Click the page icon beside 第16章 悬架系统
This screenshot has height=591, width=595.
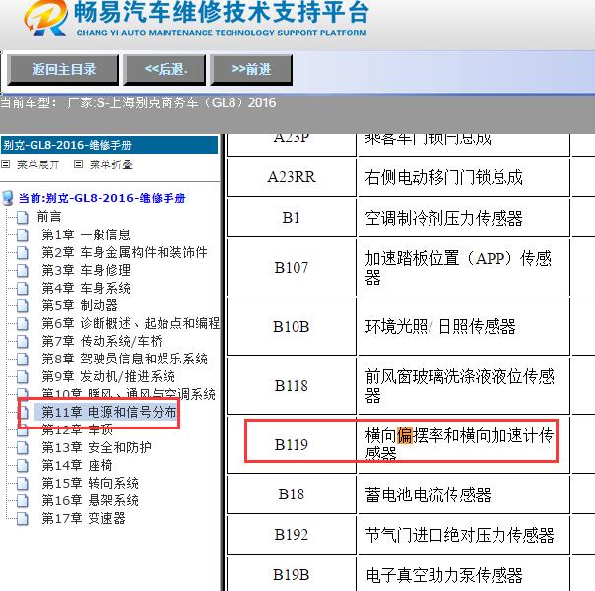coord(23,501)
